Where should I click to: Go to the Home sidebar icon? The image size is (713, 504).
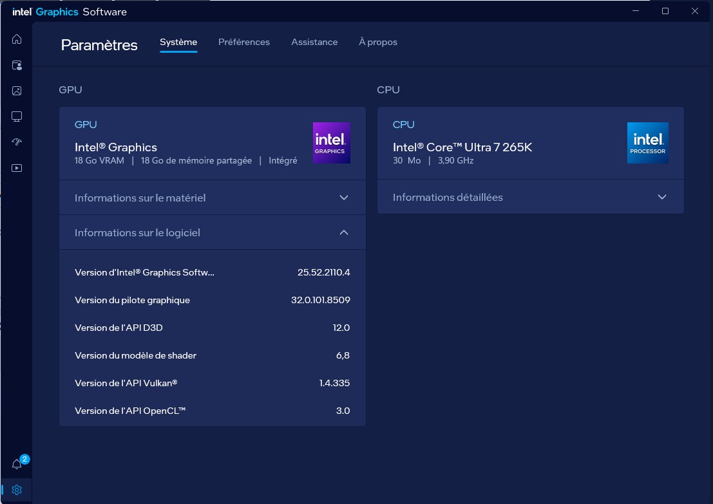(17, 39)
